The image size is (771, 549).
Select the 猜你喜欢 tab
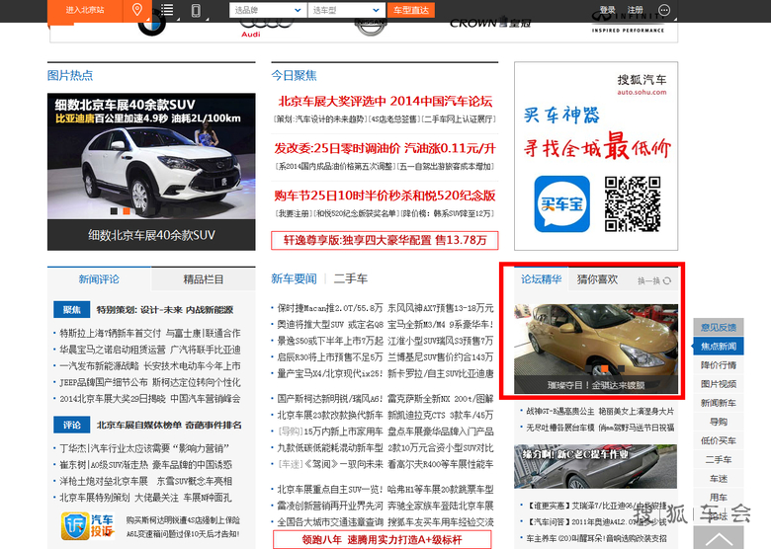(x=597, y=279)
